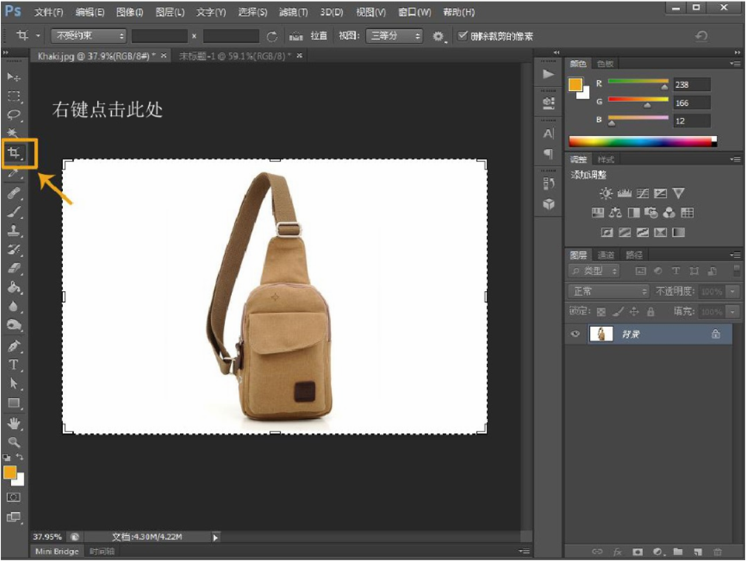Expand the 正常 blend mode dropdown
The width and height of the screenshot is (746, 561).
point(608,292)
